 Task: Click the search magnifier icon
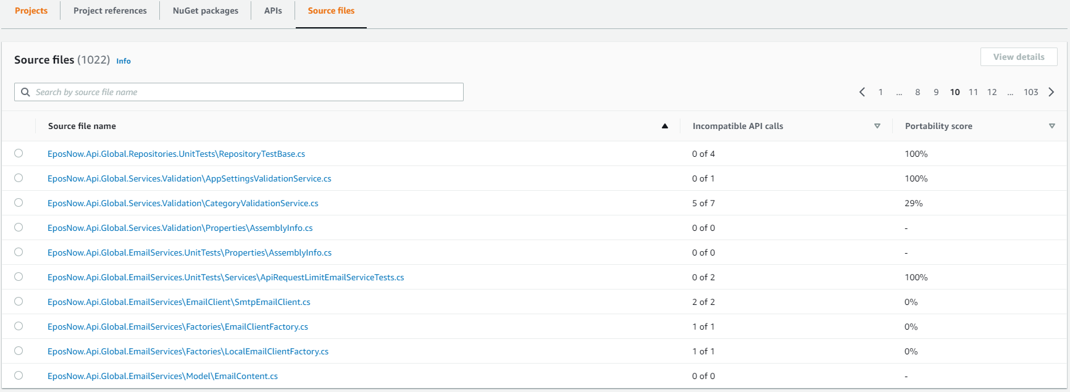pos(25,92)
